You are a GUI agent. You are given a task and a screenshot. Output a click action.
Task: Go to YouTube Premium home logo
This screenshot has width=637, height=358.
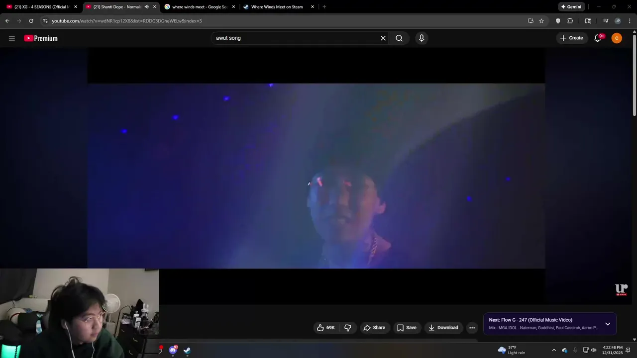(x=41, y=38)
